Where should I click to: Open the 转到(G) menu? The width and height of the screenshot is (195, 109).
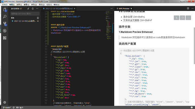(34, 5)
